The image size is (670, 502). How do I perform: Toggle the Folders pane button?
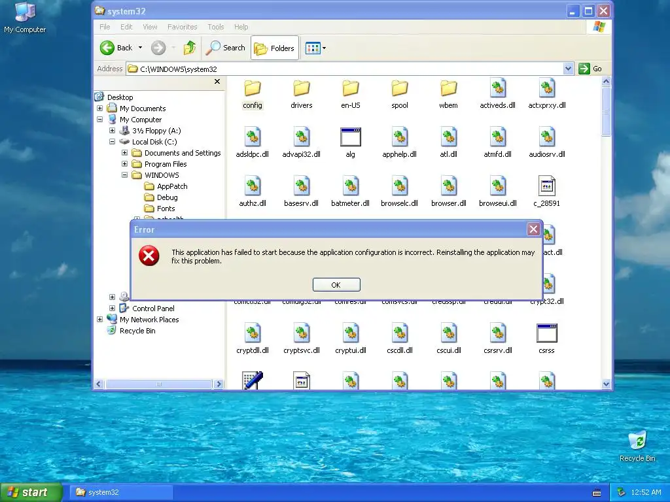tap(274, 48)
